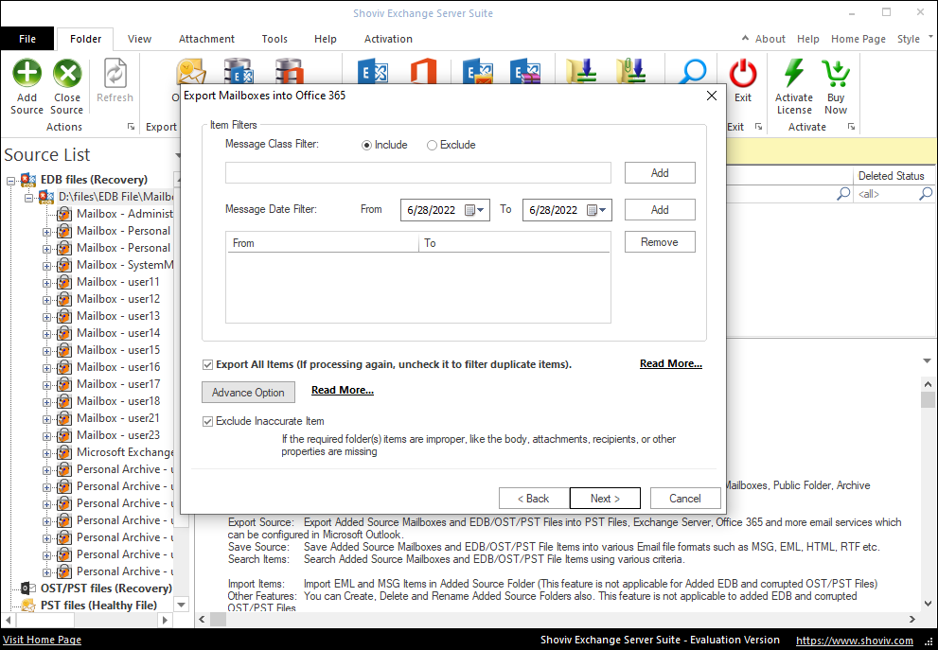Image resolution: width=938 pixels, height=650 pixels.
Task: Click the Exchange icon with archive stack
Action: pos(525,71)
